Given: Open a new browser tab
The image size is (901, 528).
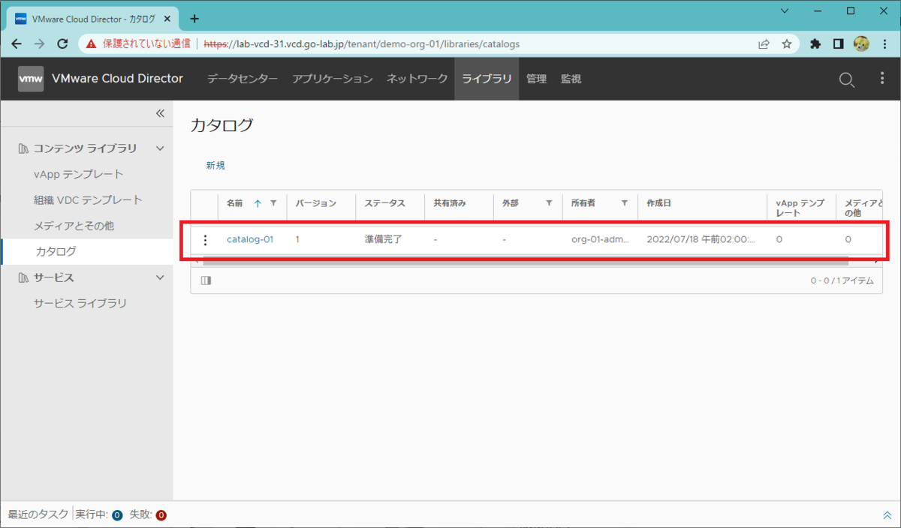Looking at the screenshot, I should click(194, 19).
